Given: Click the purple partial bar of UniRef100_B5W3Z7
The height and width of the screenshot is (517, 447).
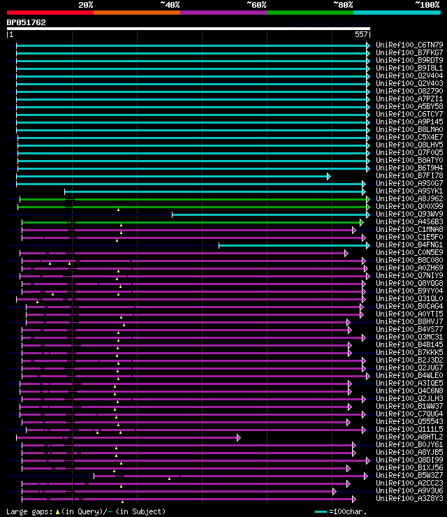Looking at the screenshot, I should click(230, 476).
